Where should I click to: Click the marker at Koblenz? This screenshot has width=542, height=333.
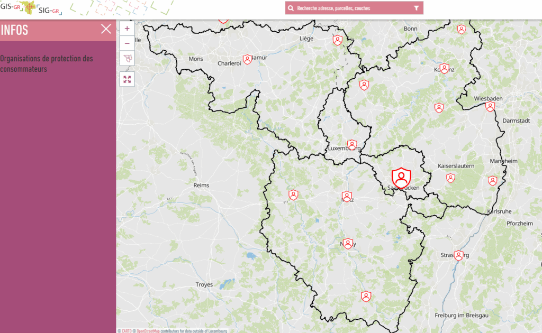click(x=444, y=68)
